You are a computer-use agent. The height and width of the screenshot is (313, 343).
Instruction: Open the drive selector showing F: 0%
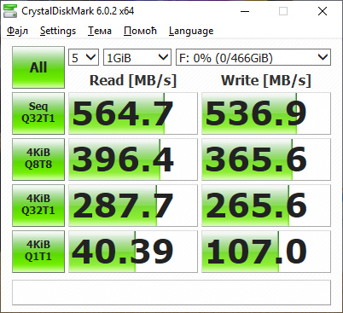[x=253, y=57]
